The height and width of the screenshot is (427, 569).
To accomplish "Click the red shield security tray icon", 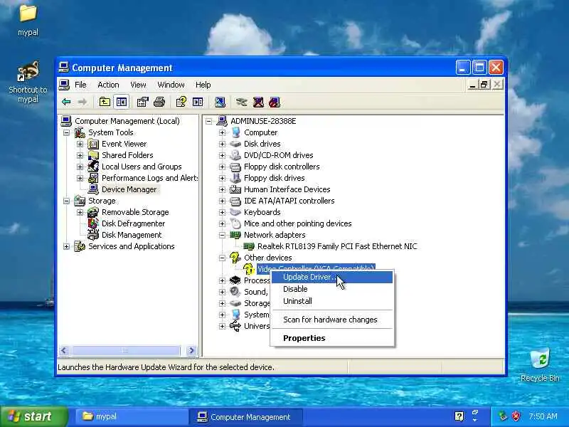I will (516, 416).
